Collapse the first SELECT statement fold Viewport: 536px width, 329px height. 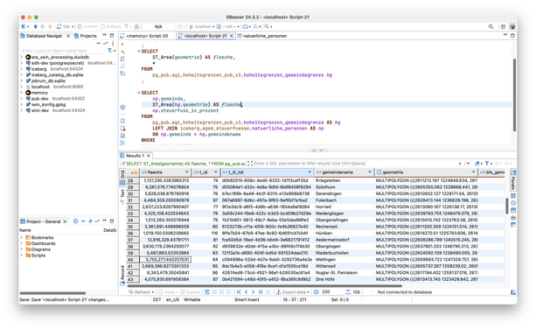click(139, 51)
